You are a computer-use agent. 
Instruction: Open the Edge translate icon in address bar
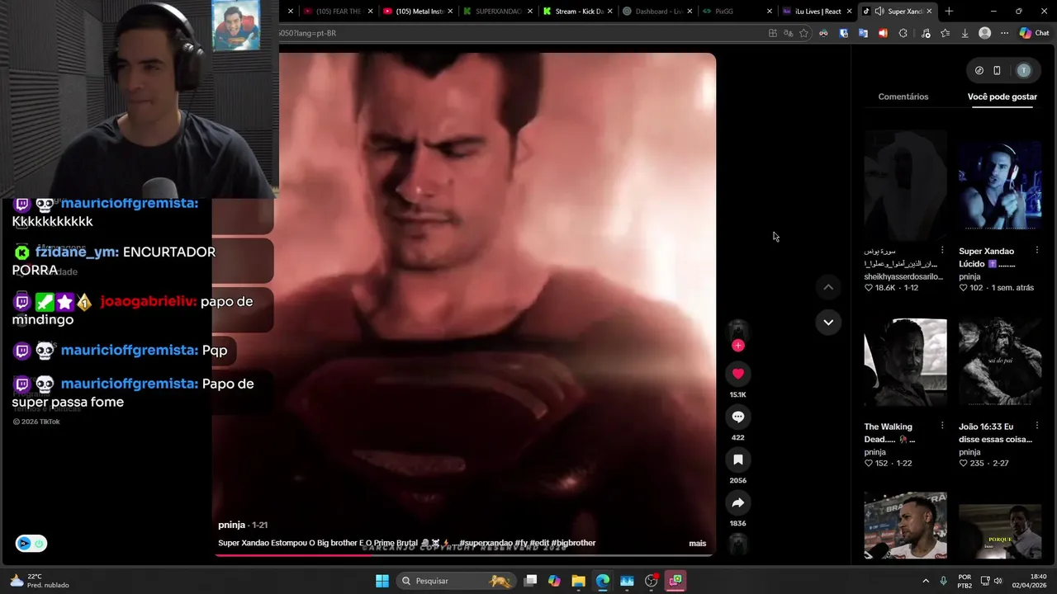788,33
